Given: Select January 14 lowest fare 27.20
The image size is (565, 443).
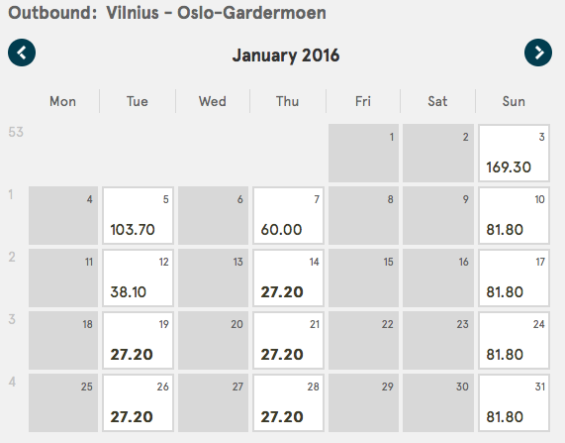Looking at the screenshot, I should click(288, 278).
